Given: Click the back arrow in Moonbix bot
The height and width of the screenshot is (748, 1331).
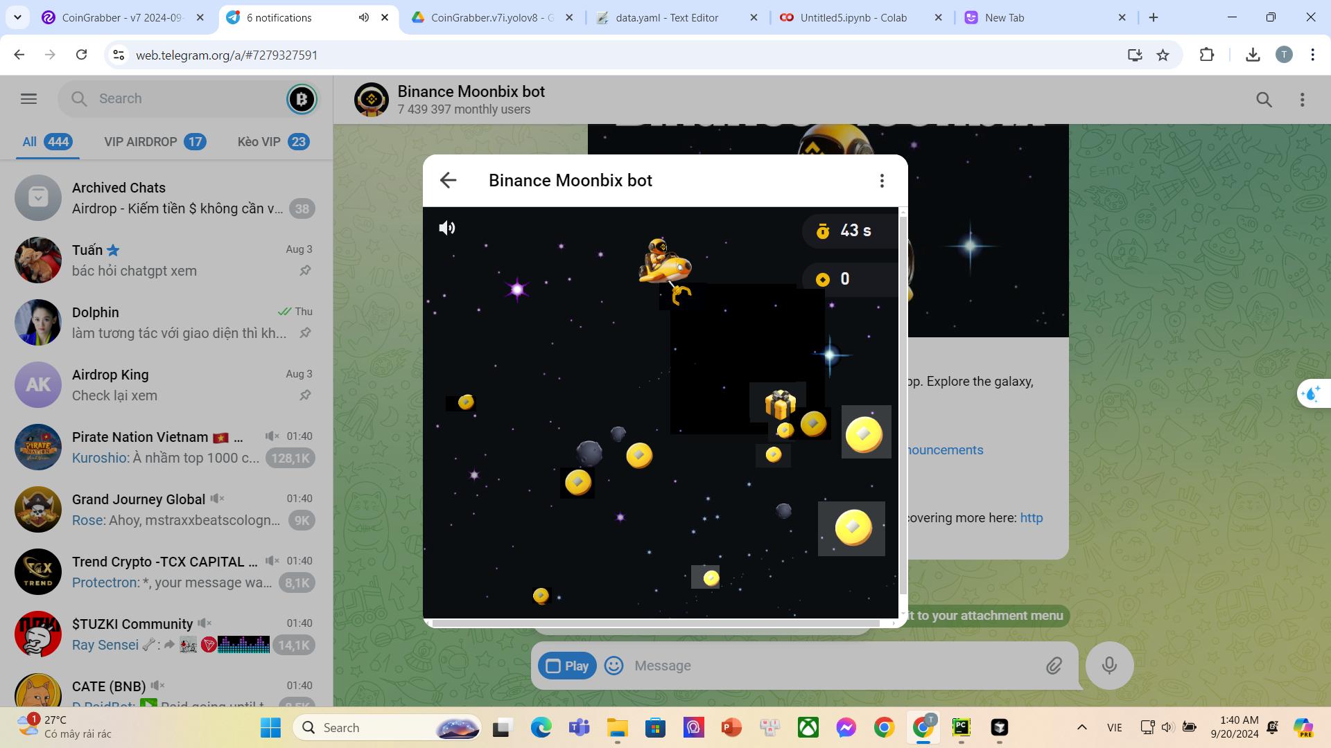Looking at the screenshot, I should click(448, 180).
